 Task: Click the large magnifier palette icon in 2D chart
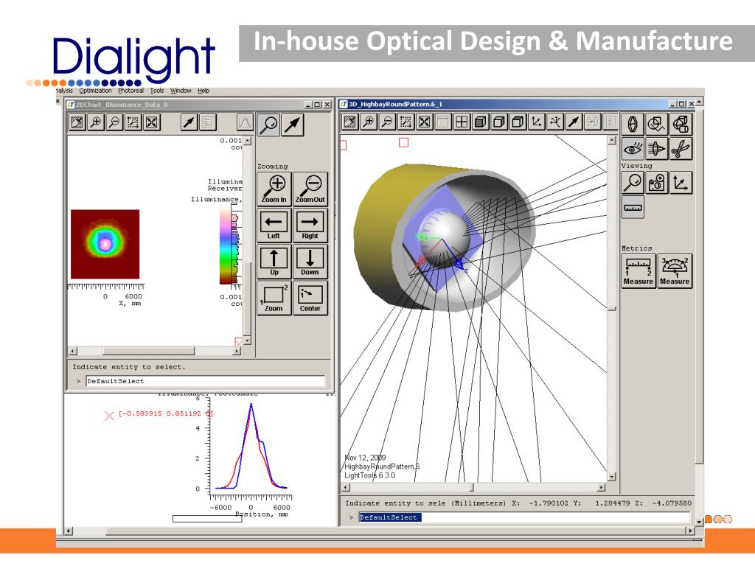pyautogui.click(x=268, y=125)
